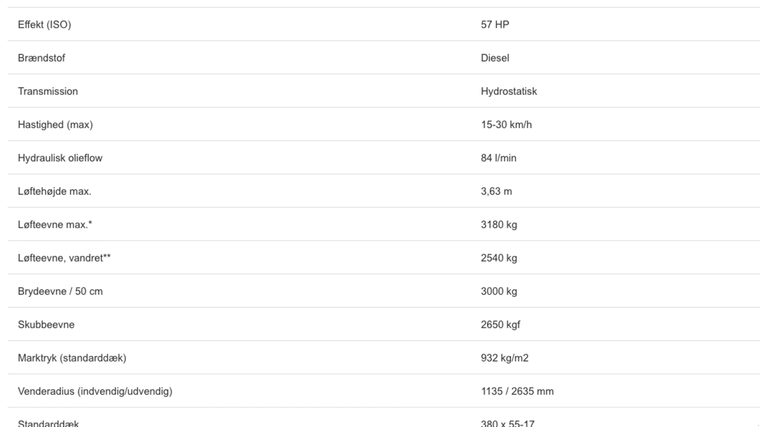760x427 pixels.
Task: Click the Marktryk (standarddæk) label
Action: [72, 358]
